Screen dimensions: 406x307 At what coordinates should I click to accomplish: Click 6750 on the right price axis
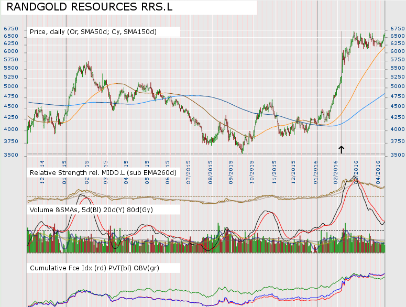click(x=396, y=29)
